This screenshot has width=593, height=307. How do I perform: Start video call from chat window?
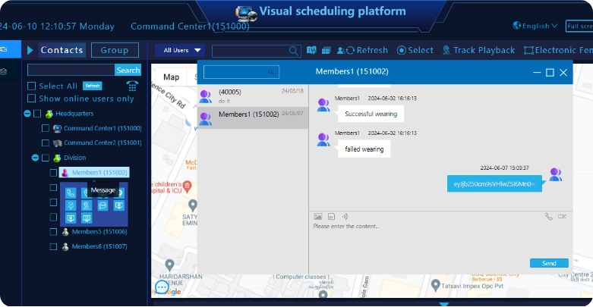pos(563,216)
